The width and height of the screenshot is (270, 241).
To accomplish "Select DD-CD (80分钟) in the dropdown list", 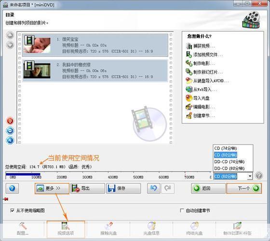I will tap(229, 168).
